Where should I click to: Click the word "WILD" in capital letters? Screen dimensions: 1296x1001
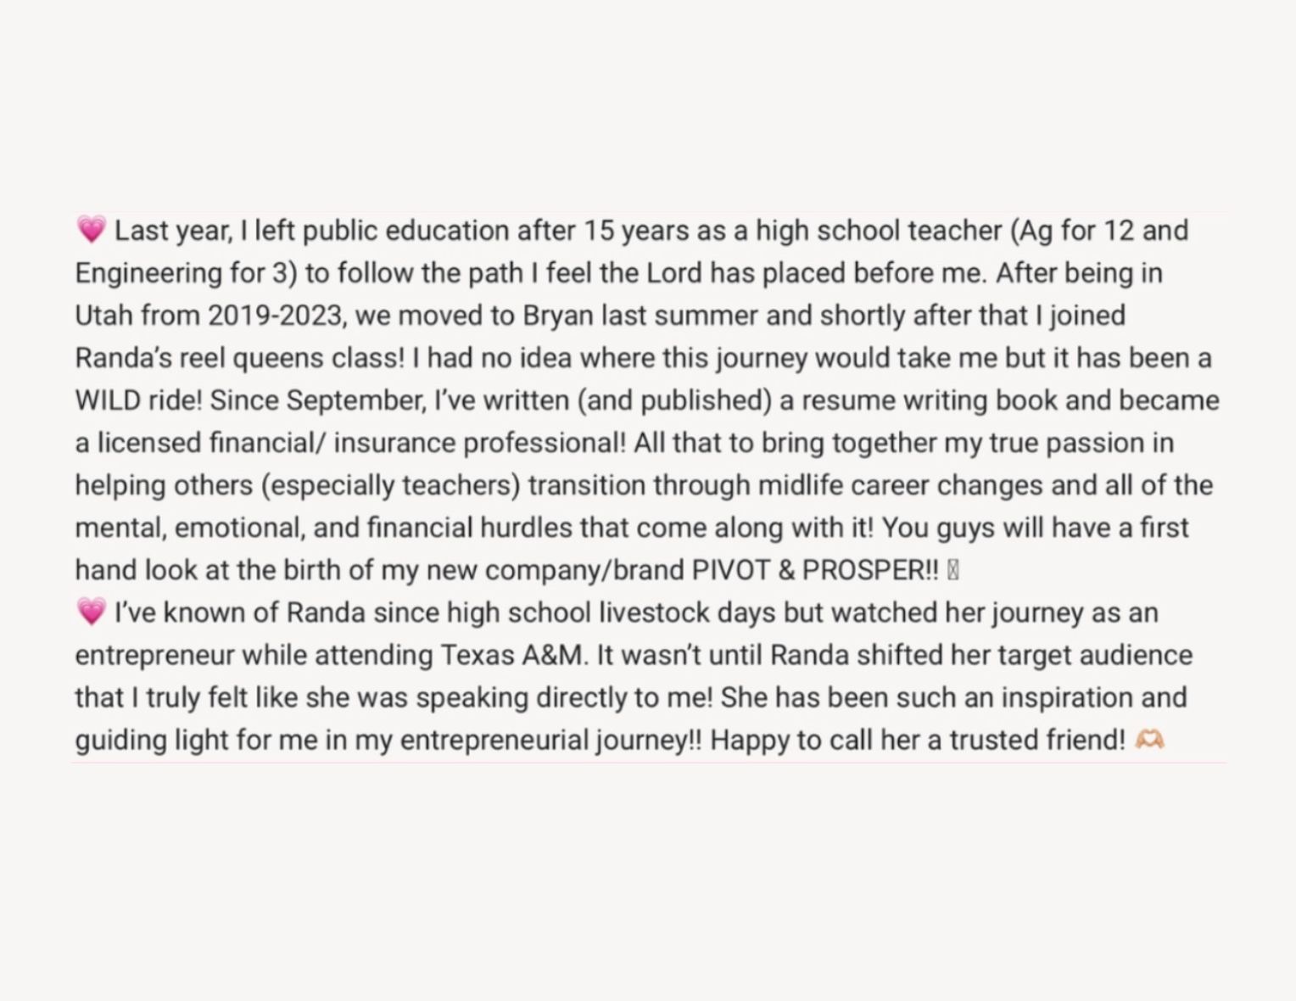108,400
